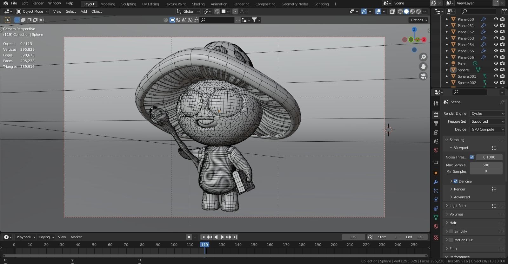Play the animation forward
This screenshot has width=508, height=264.
222,237
